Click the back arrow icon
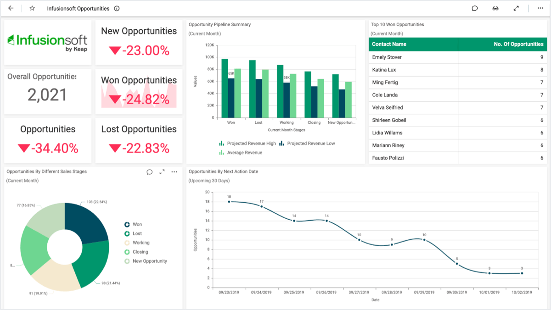The width and height of the screenshot is (551, 310). 10,8
